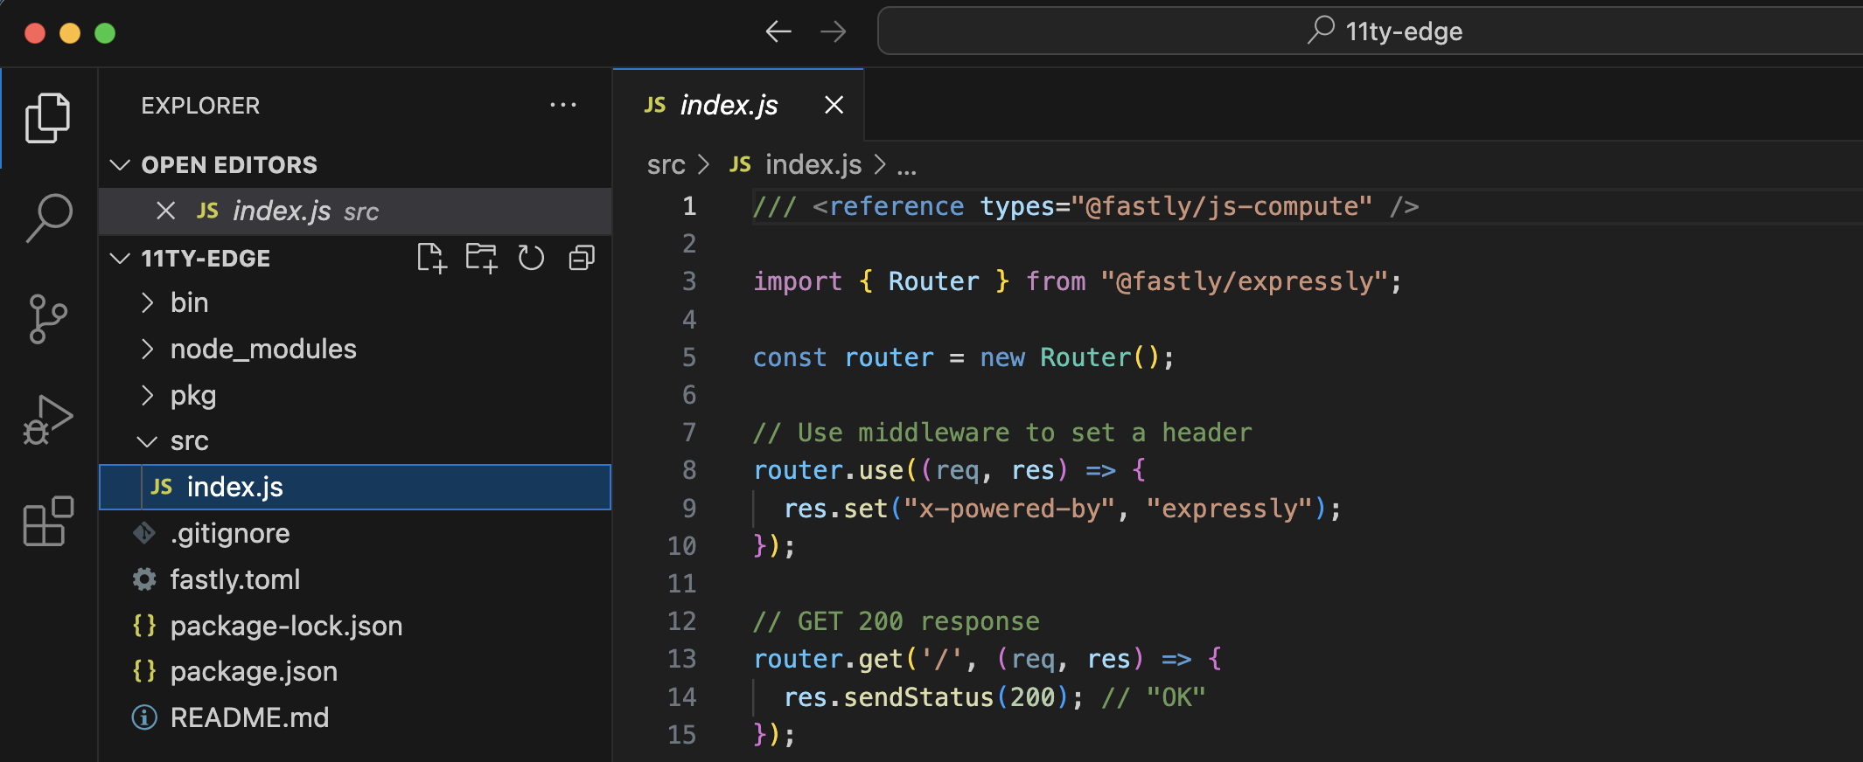1863x762 pixels.
Task: Click the 11ty-edge command center search box
Action: (x=1371, y=31)
